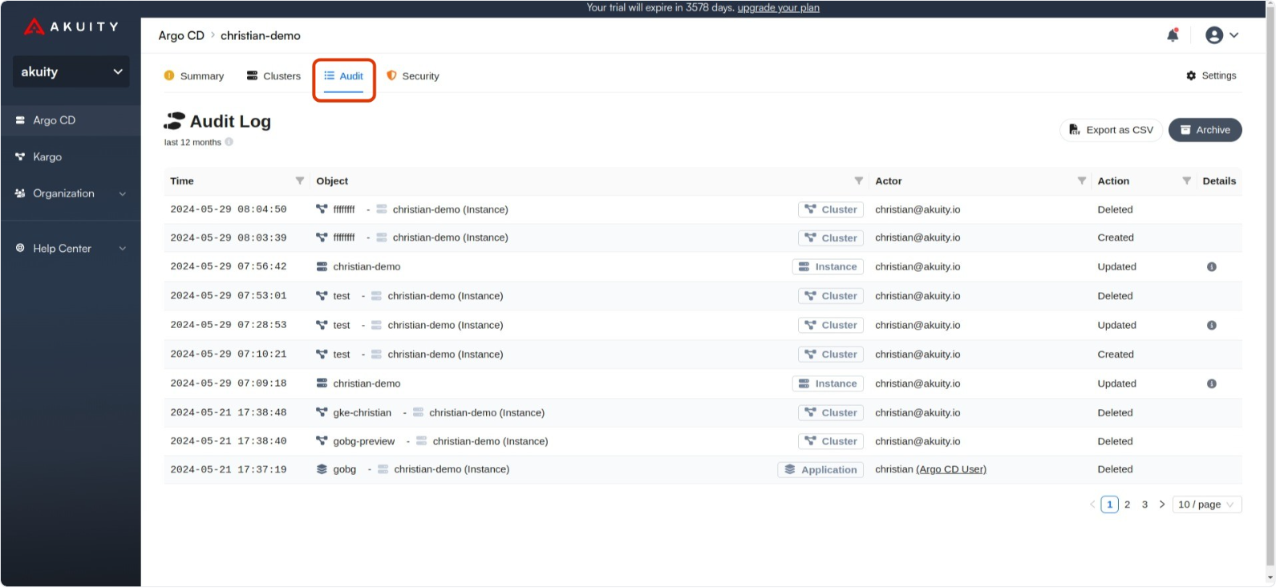Click the application icon beside gobg
The width and height of the screenshot is (1276, 588).
[x=322, y=469]
